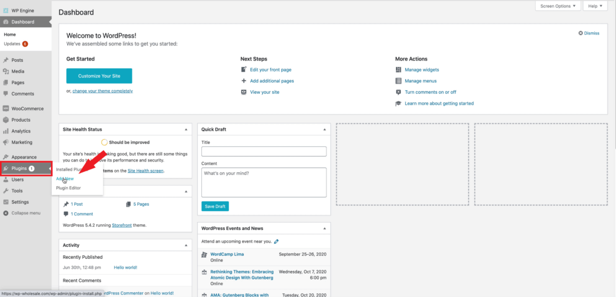
Task: Open the Screen Options dropdown
Action: (x=558, y=6)
